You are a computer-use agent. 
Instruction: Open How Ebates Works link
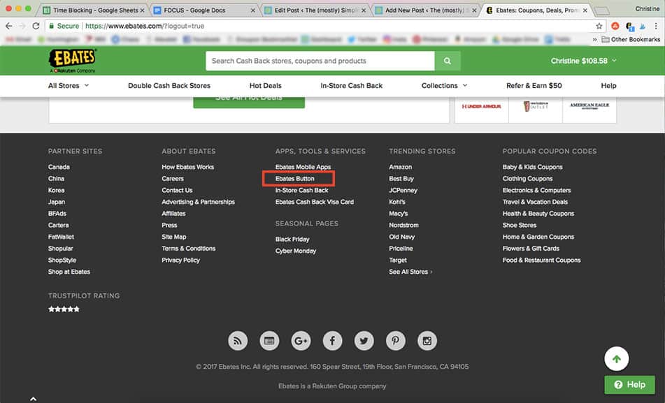pyautogui.click(x=188, y=167)
